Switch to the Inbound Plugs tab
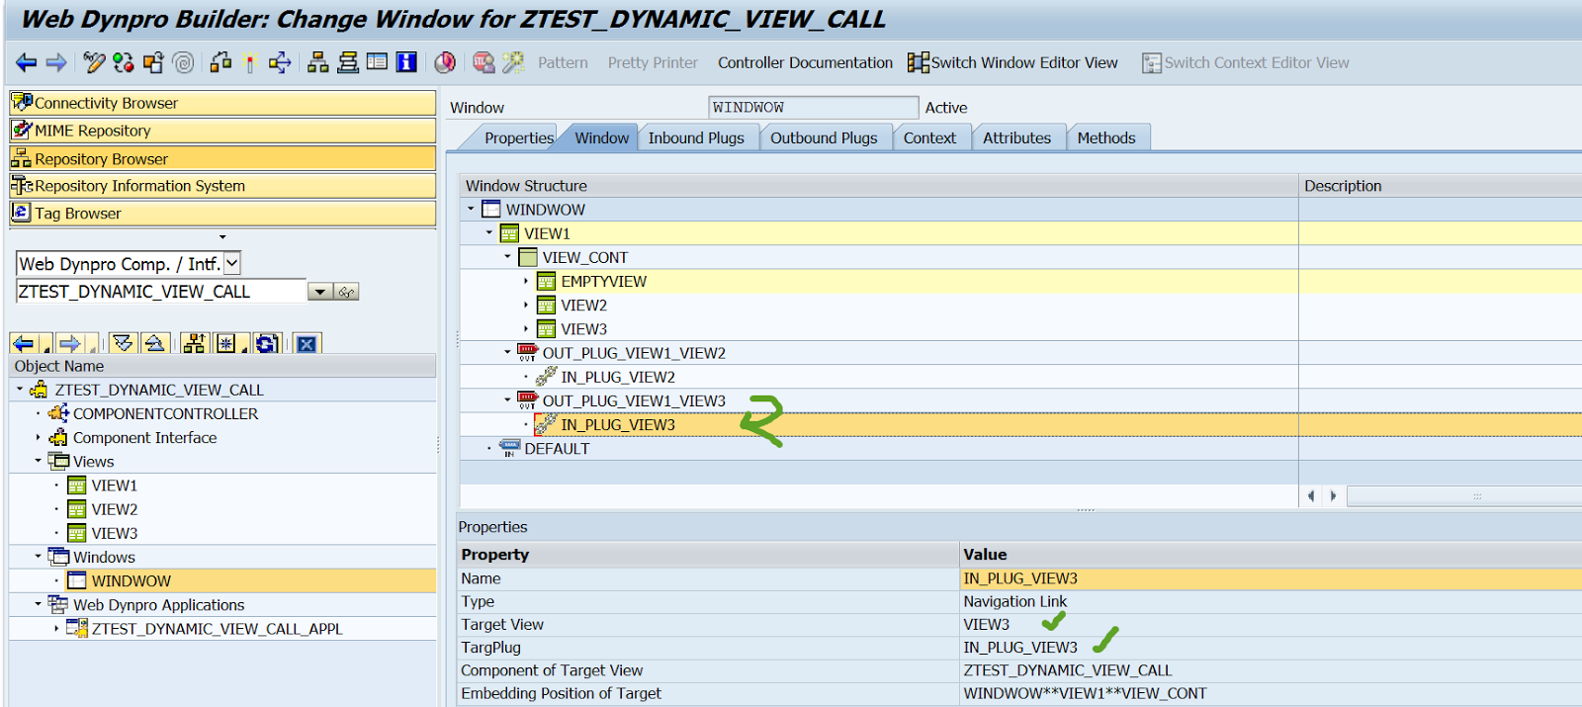 tap(695, 138)
